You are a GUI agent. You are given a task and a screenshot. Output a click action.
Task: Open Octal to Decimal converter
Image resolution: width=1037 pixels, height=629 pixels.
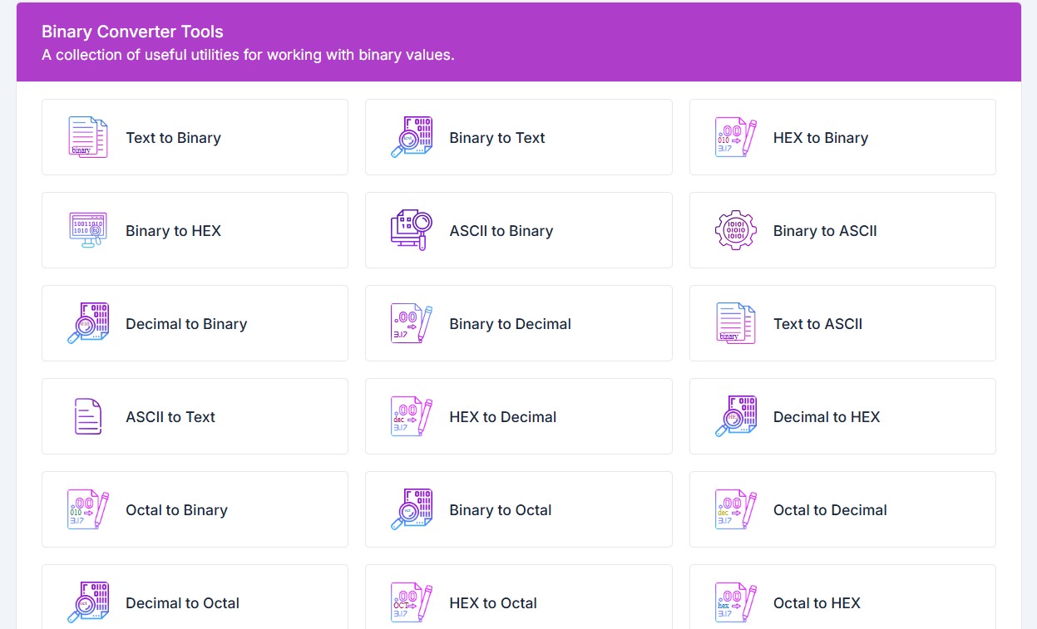click(829, 510)
